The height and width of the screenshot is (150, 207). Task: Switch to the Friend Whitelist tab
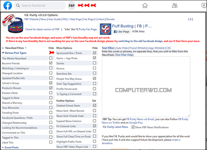(x=138, y=48)
